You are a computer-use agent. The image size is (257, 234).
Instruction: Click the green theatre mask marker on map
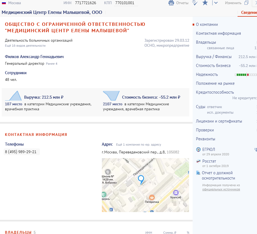click(x=104, y=195)
